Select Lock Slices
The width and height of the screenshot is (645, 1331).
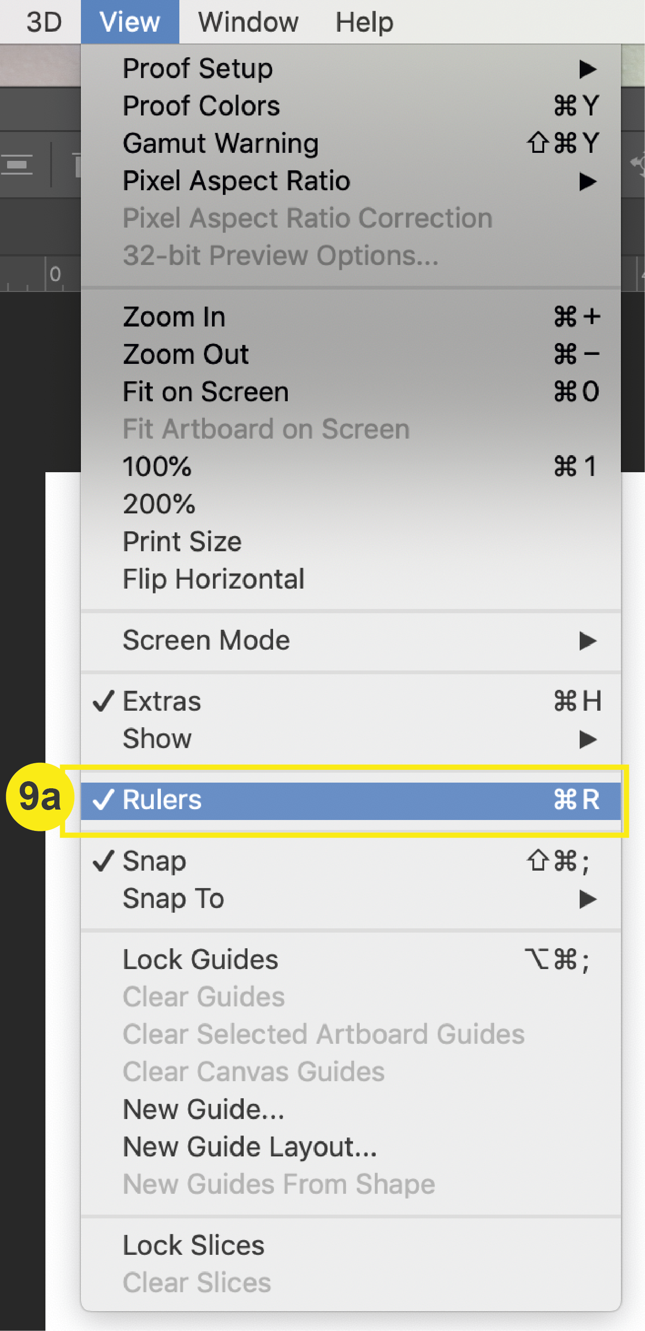pos(193,1245)
